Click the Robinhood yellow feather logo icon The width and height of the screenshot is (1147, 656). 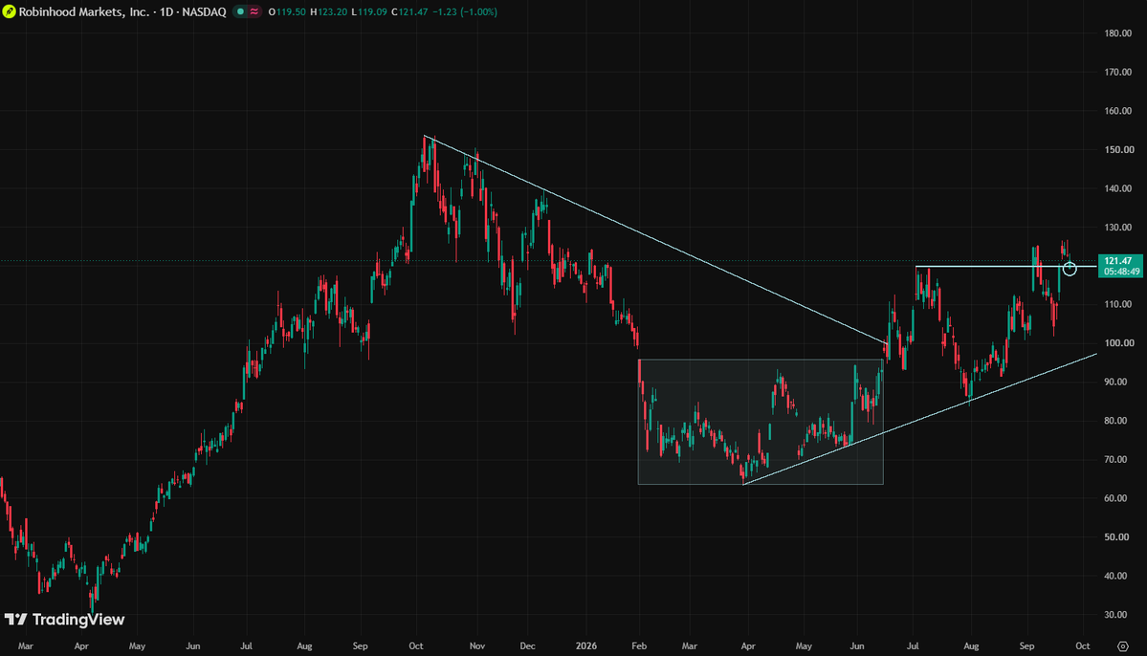point(9,11)
